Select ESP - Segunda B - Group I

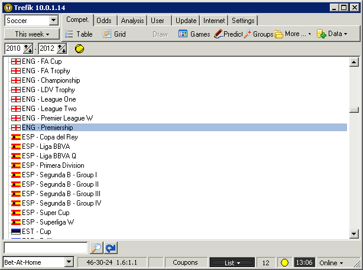coord(59,175)
